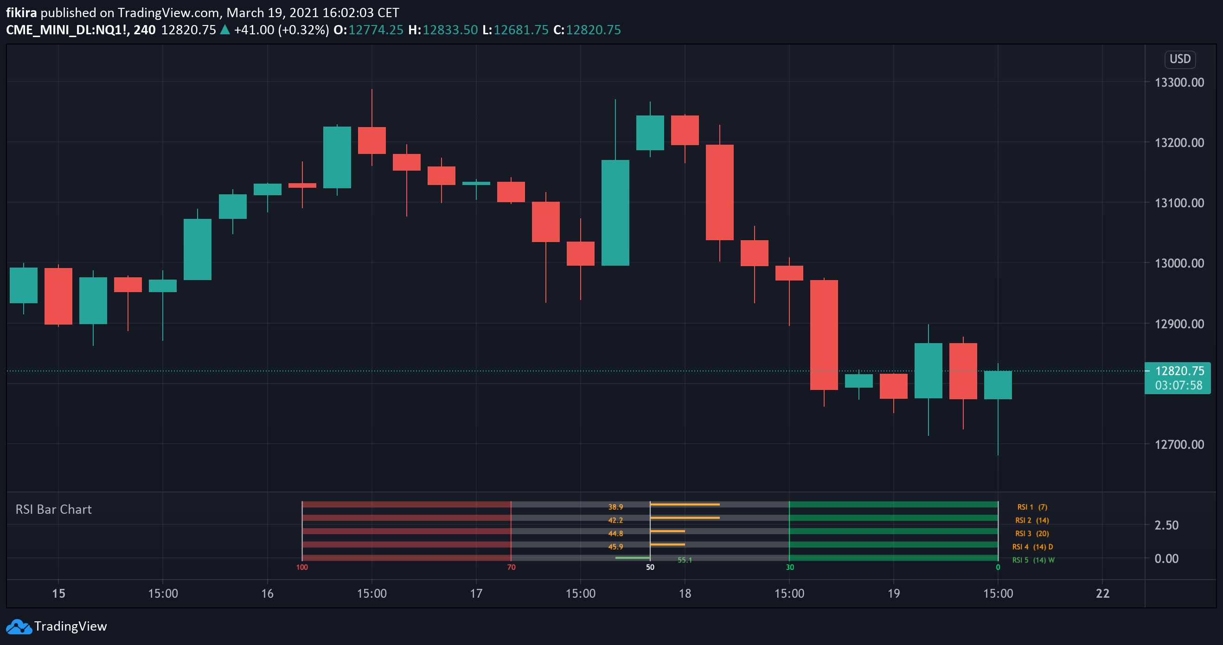The width and height of the screenshot is (1223, 645).
Task: Click the RSI 5 (14) W label
Action: coord(1034,560)
